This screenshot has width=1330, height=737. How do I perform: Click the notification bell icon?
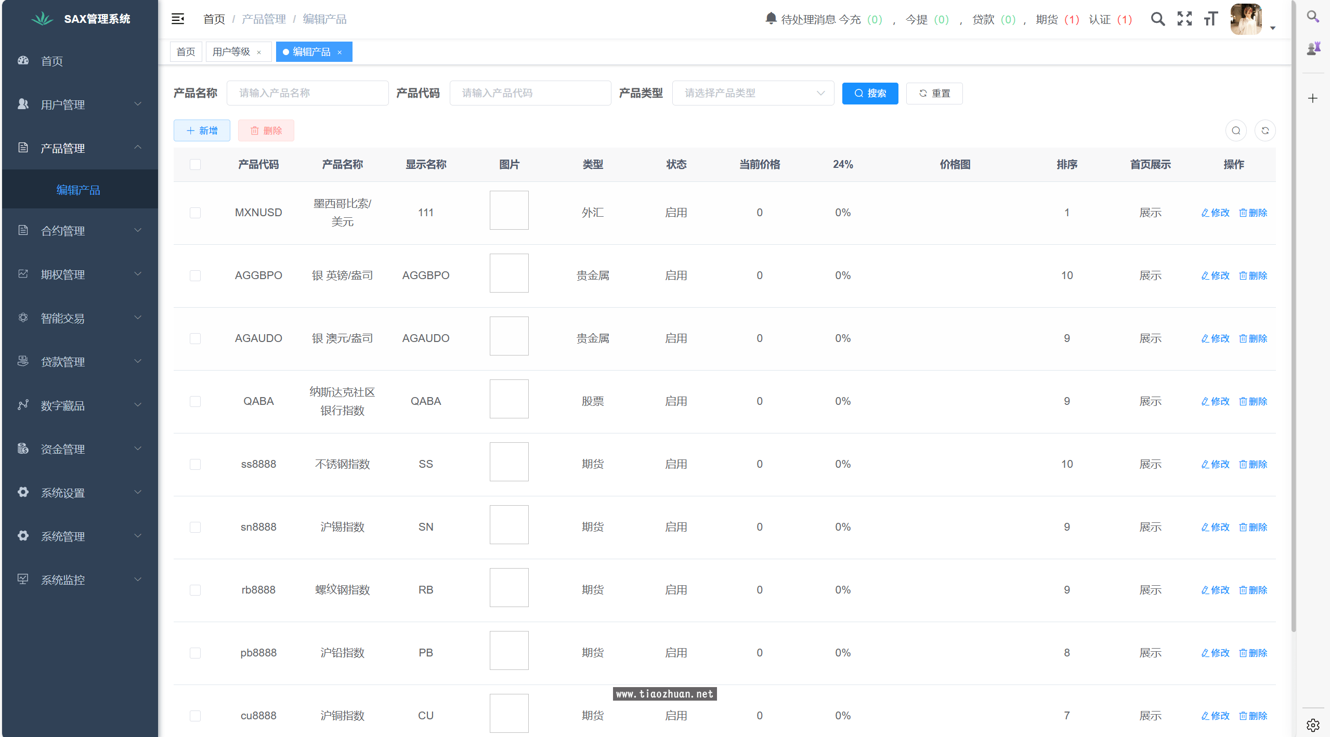pyautogui.click(x=771, y=19)
